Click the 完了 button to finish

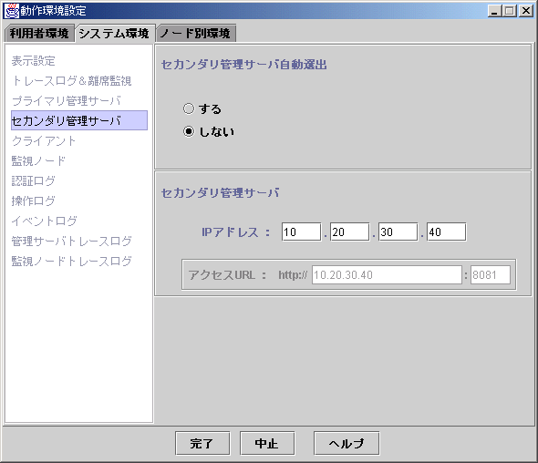[202, 444]
